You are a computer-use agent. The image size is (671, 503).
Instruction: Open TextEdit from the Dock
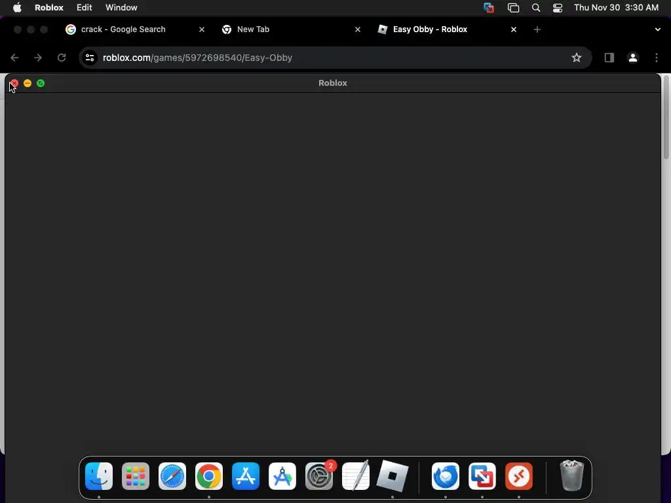[356, 475]
